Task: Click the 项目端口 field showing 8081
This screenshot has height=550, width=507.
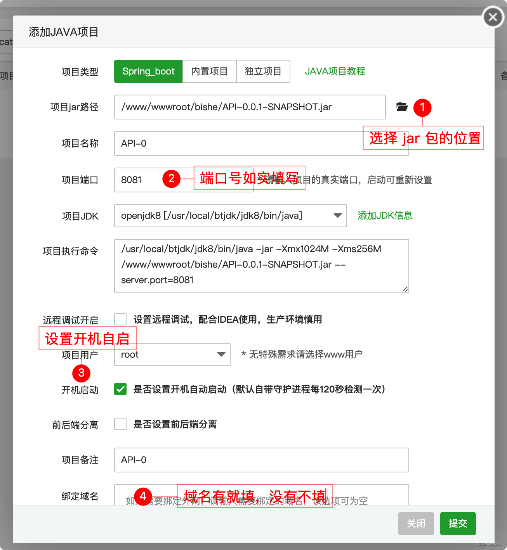Action: (184, 180)
